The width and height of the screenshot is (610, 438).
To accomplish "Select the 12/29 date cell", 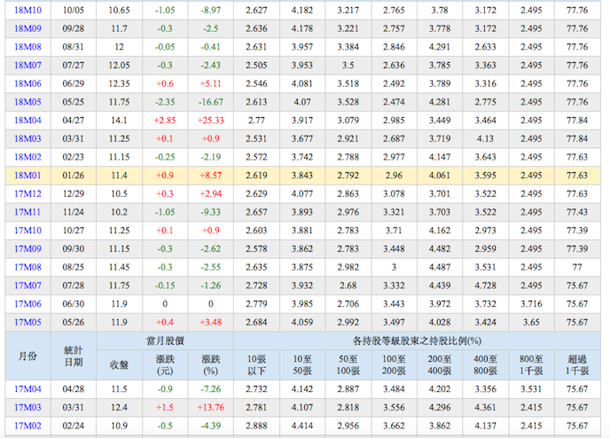I will click(74, 193).
